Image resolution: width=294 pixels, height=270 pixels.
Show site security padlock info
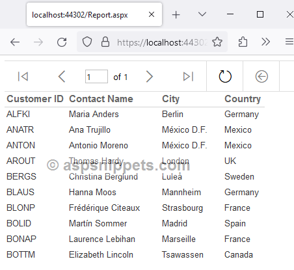(105, 42)
